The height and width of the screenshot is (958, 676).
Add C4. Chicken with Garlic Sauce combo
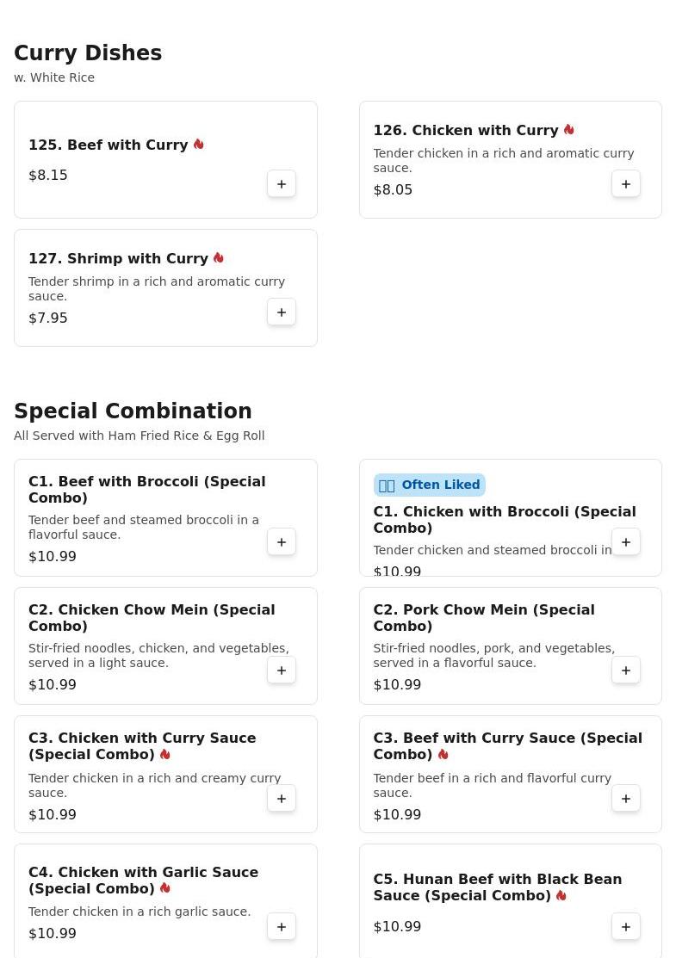coord(281,927)
